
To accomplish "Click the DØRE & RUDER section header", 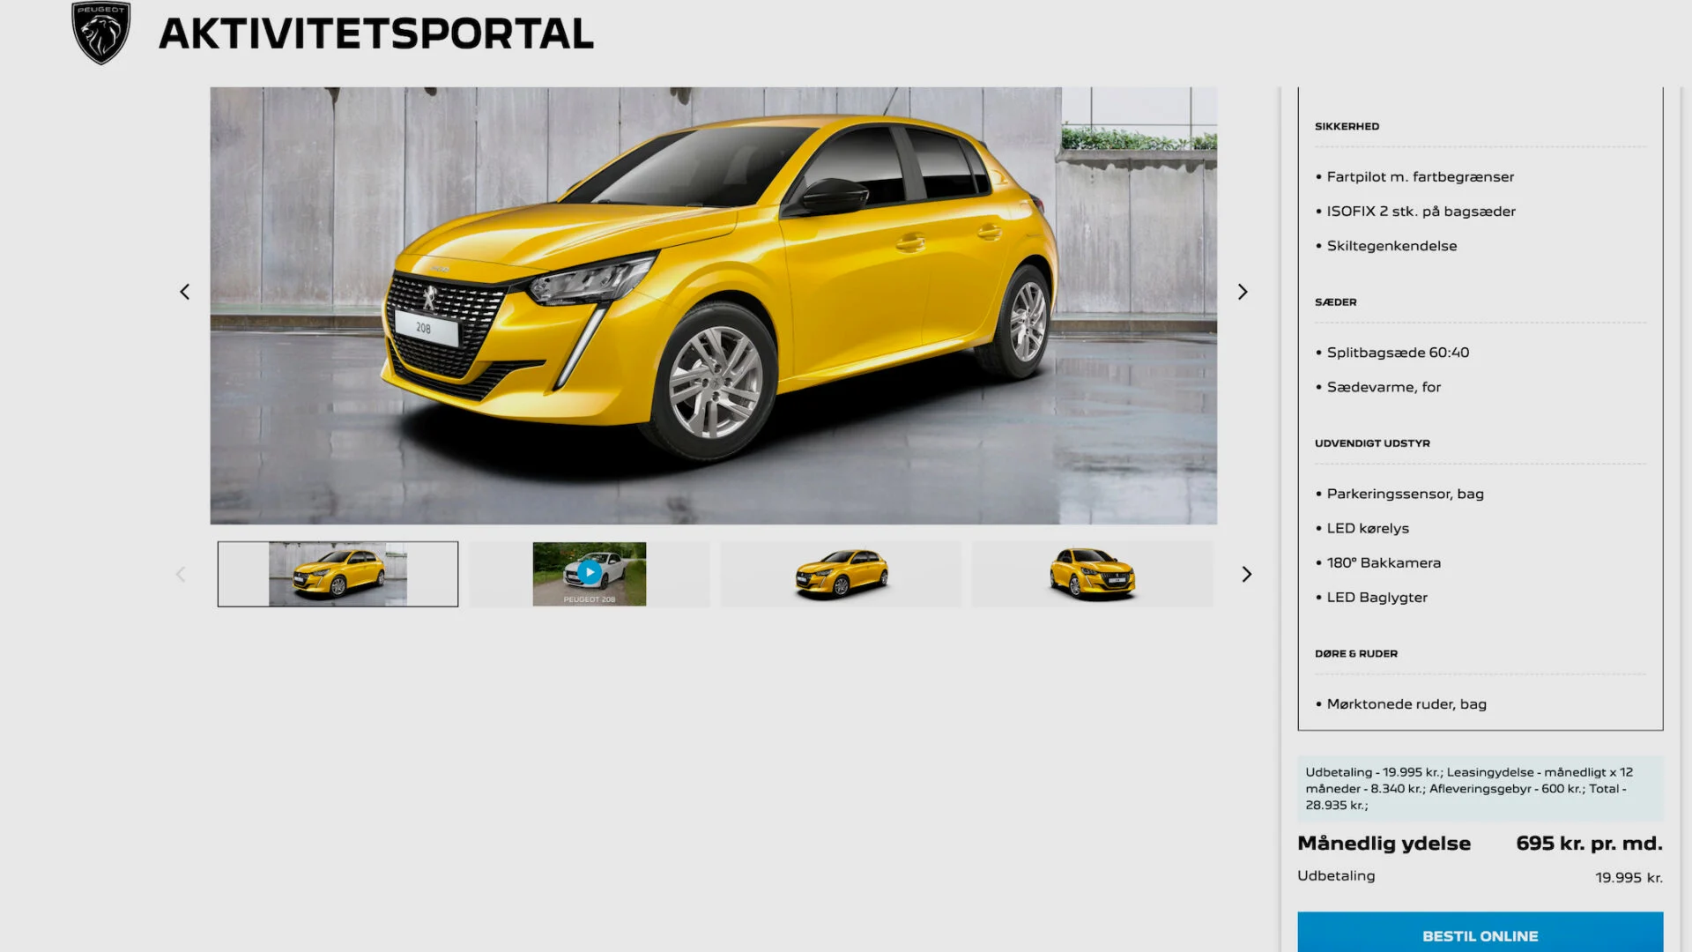I will [1355, 653].
